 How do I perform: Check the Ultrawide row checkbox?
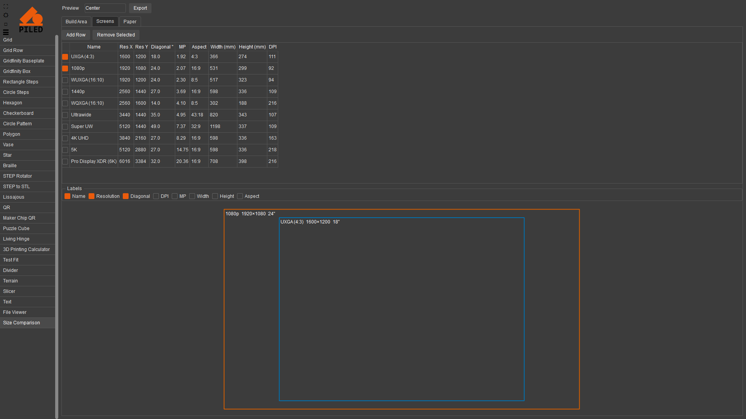click(x=65, y=115)
